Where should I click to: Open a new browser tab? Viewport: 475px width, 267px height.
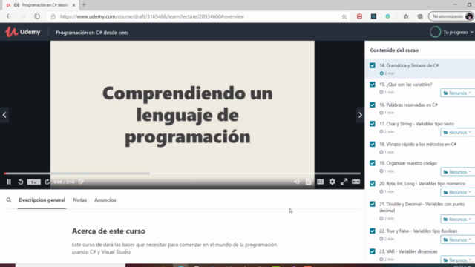click(84, 5)
